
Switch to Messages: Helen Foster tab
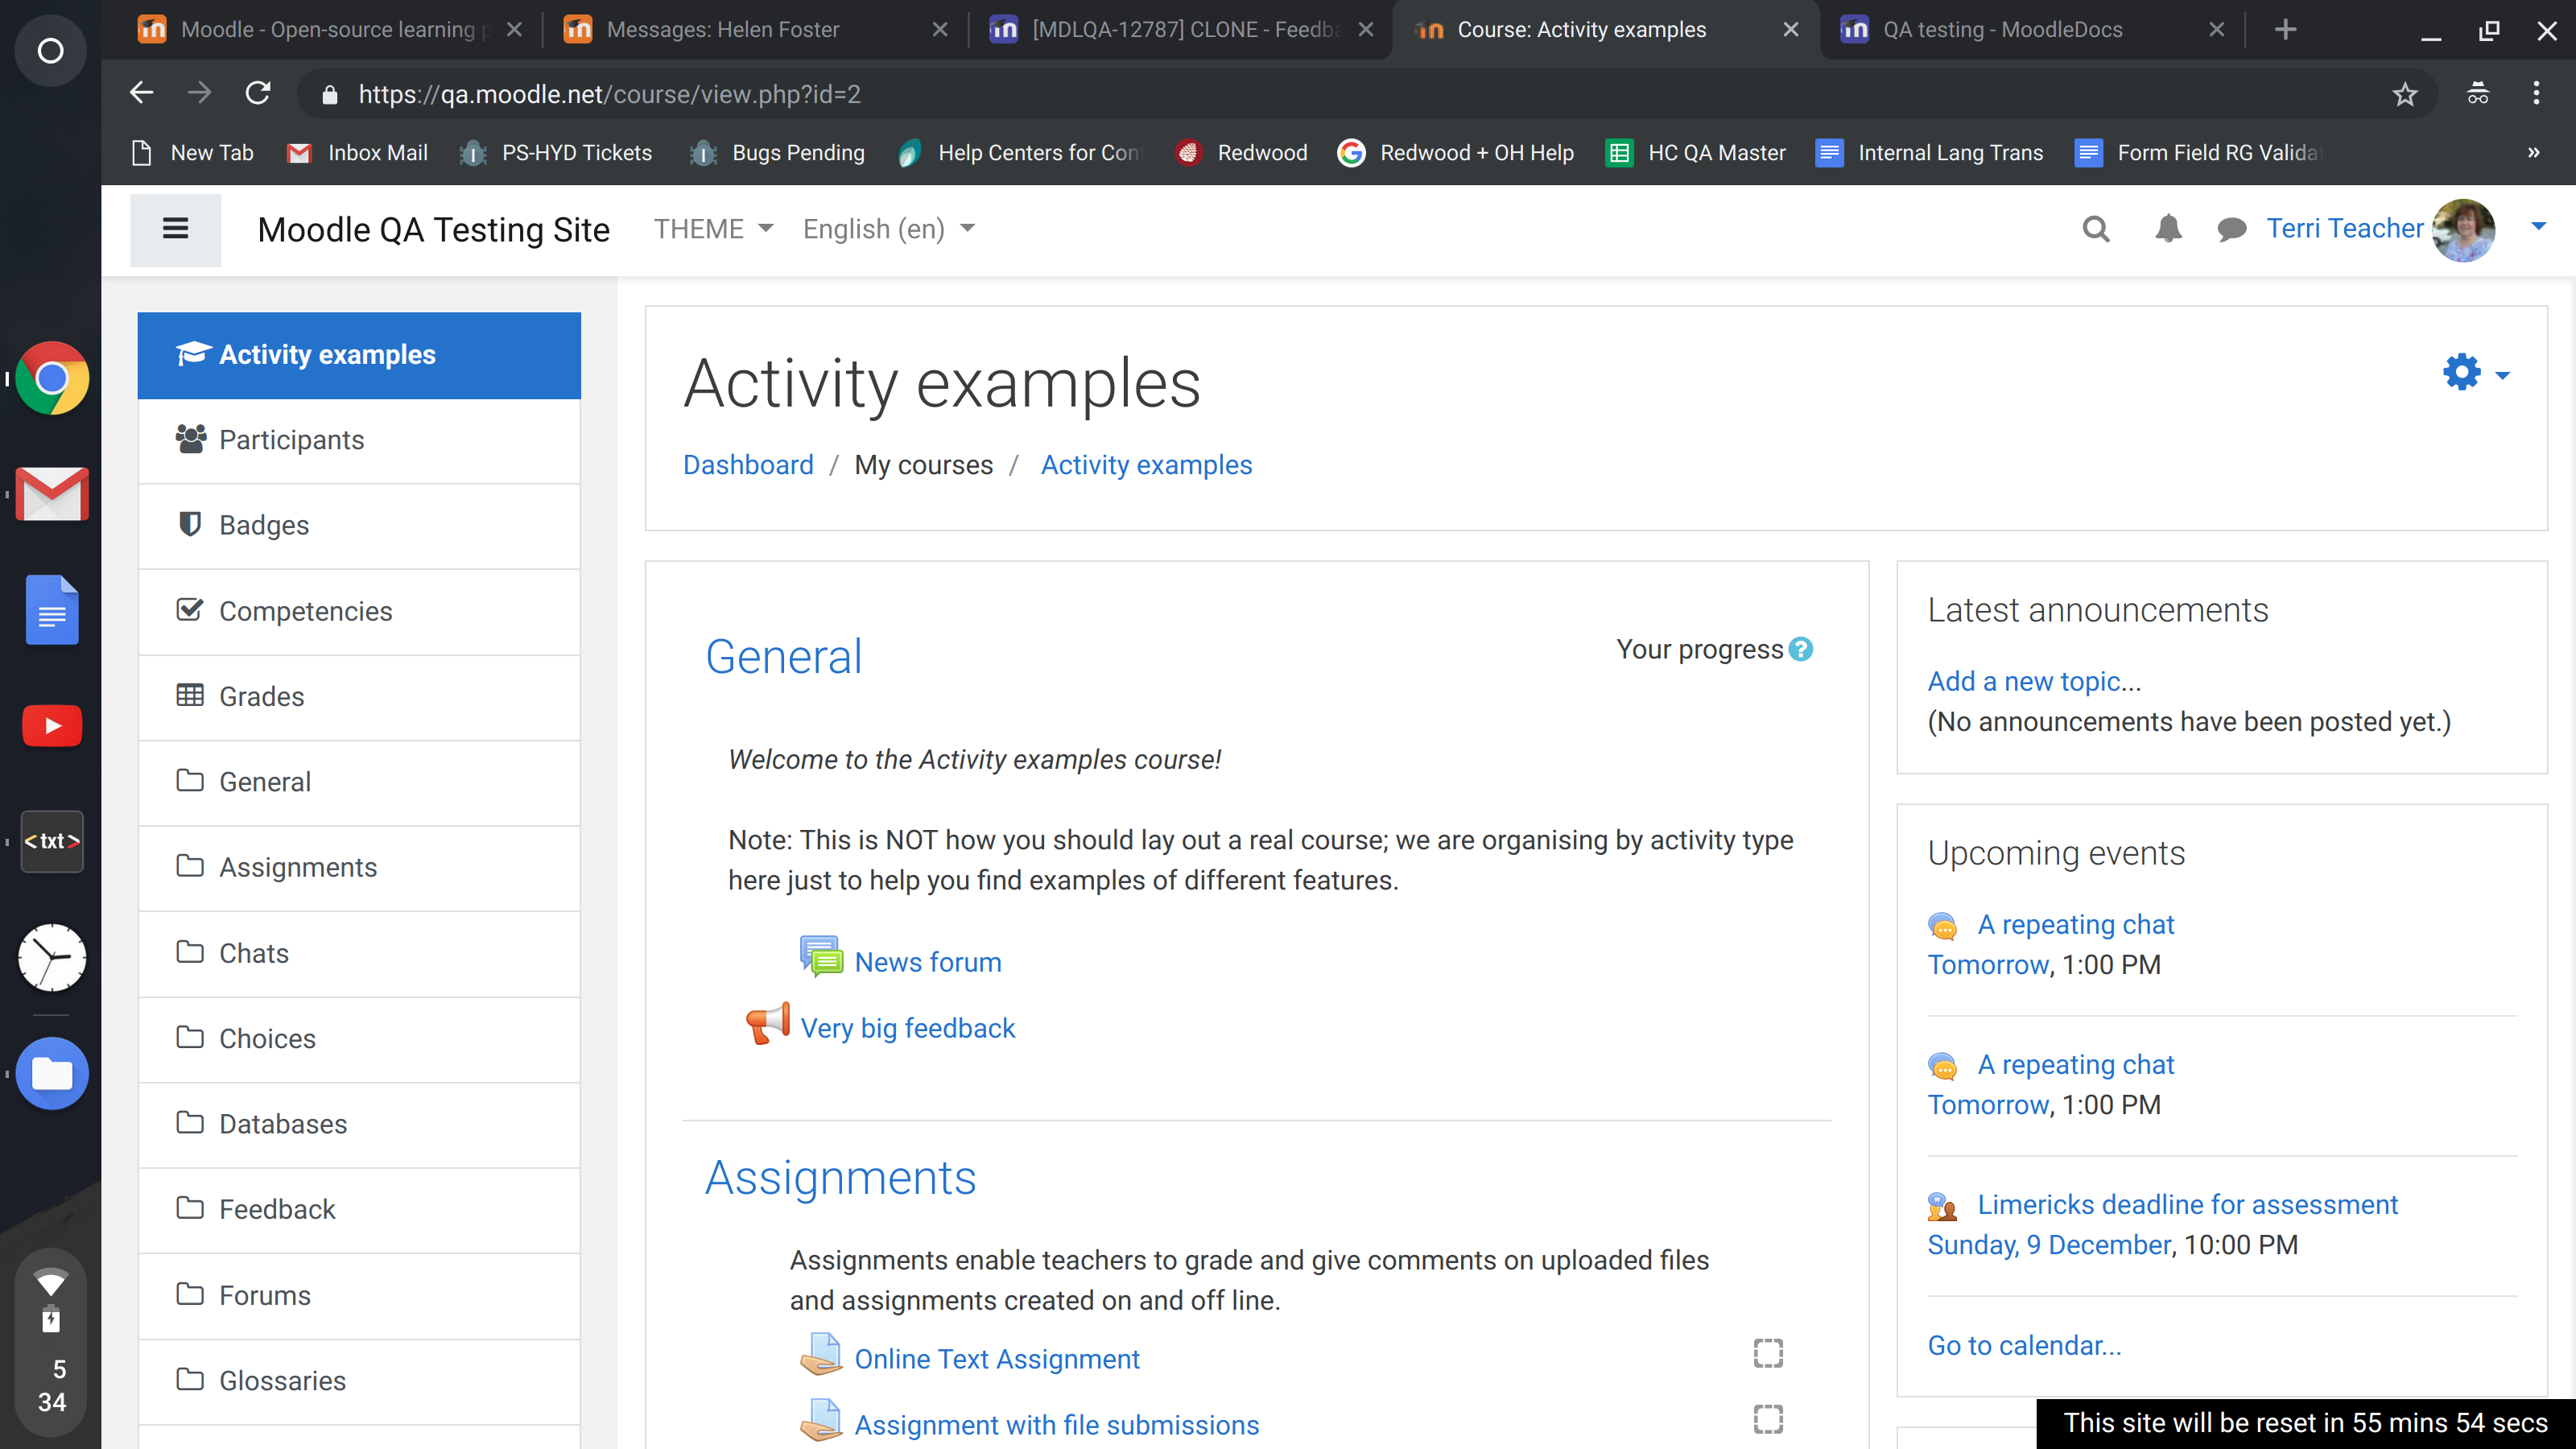pyautogui.click(x=754, y=30)
